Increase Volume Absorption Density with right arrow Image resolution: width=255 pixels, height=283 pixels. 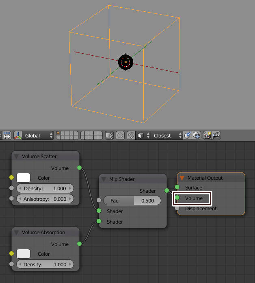[x=70, y=264]
